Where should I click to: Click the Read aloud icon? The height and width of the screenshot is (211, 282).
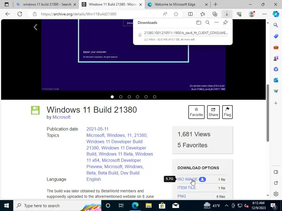165,14
